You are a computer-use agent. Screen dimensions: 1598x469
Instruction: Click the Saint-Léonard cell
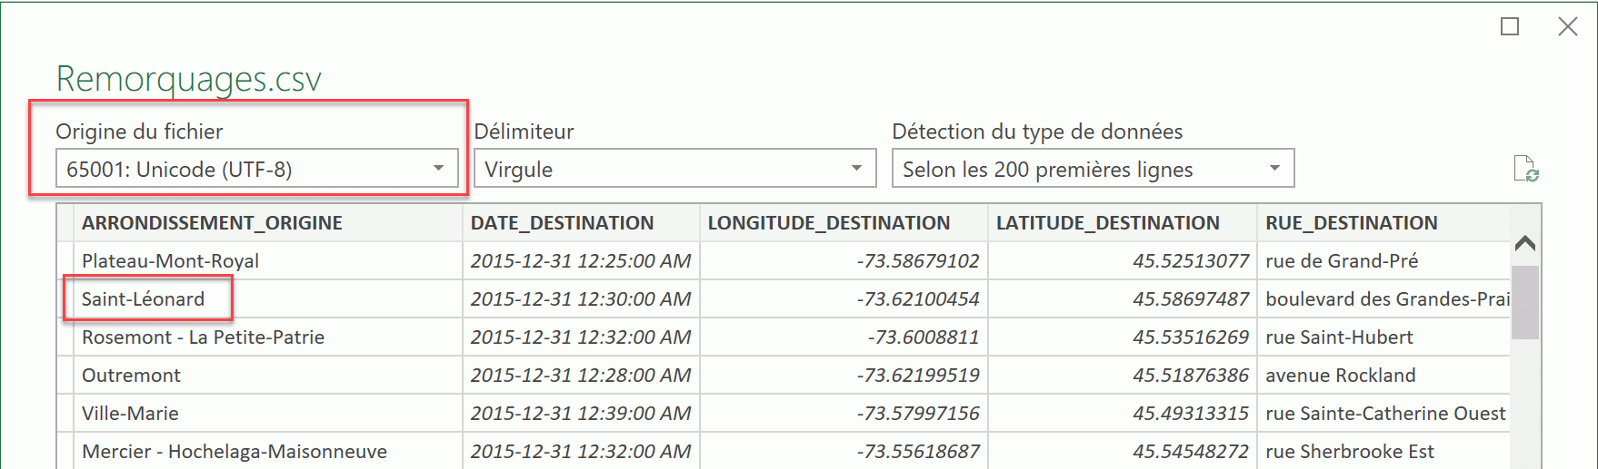coord(144,299)
